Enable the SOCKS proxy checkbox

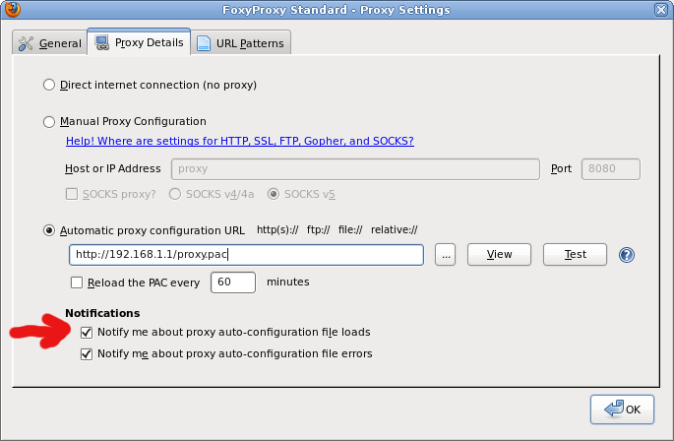[x=72, y=194]
